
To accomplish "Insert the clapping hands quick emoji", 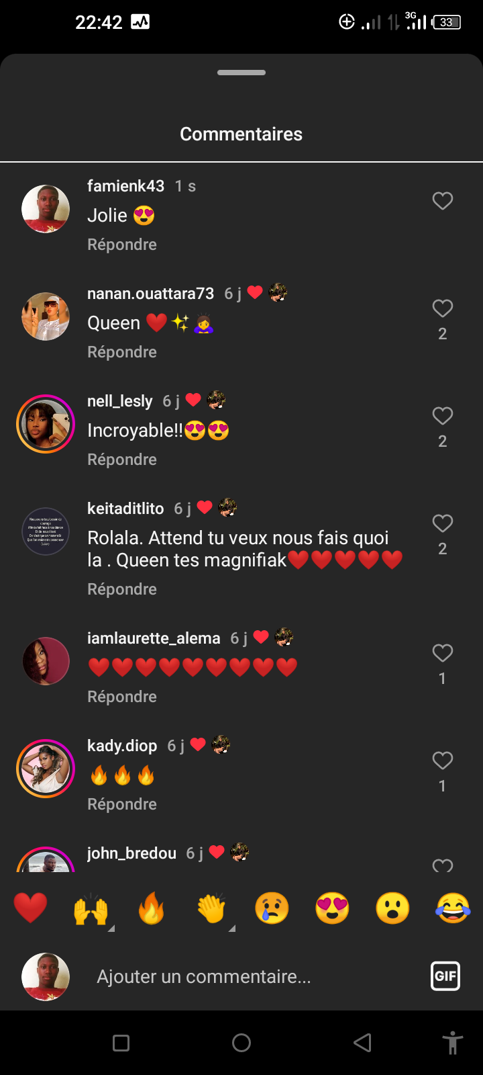I will tap(212, 909).
